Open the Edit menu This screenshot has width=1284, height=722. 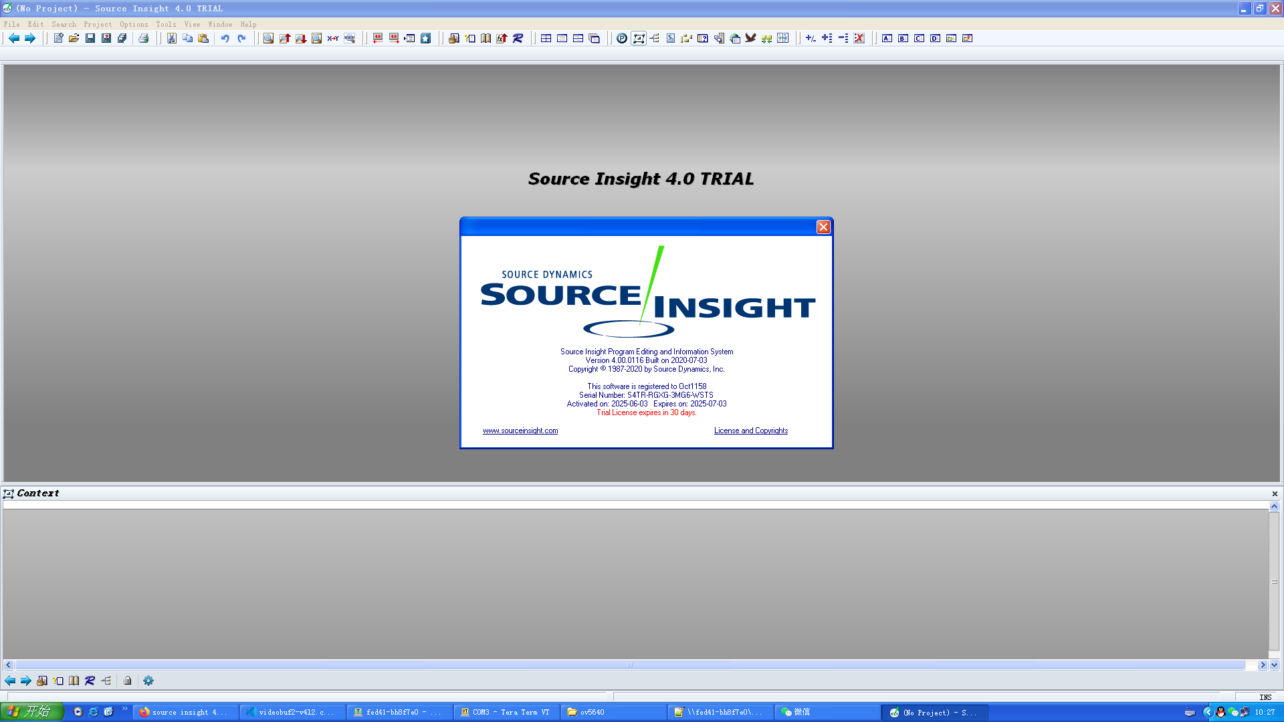[x=36, y=24]
